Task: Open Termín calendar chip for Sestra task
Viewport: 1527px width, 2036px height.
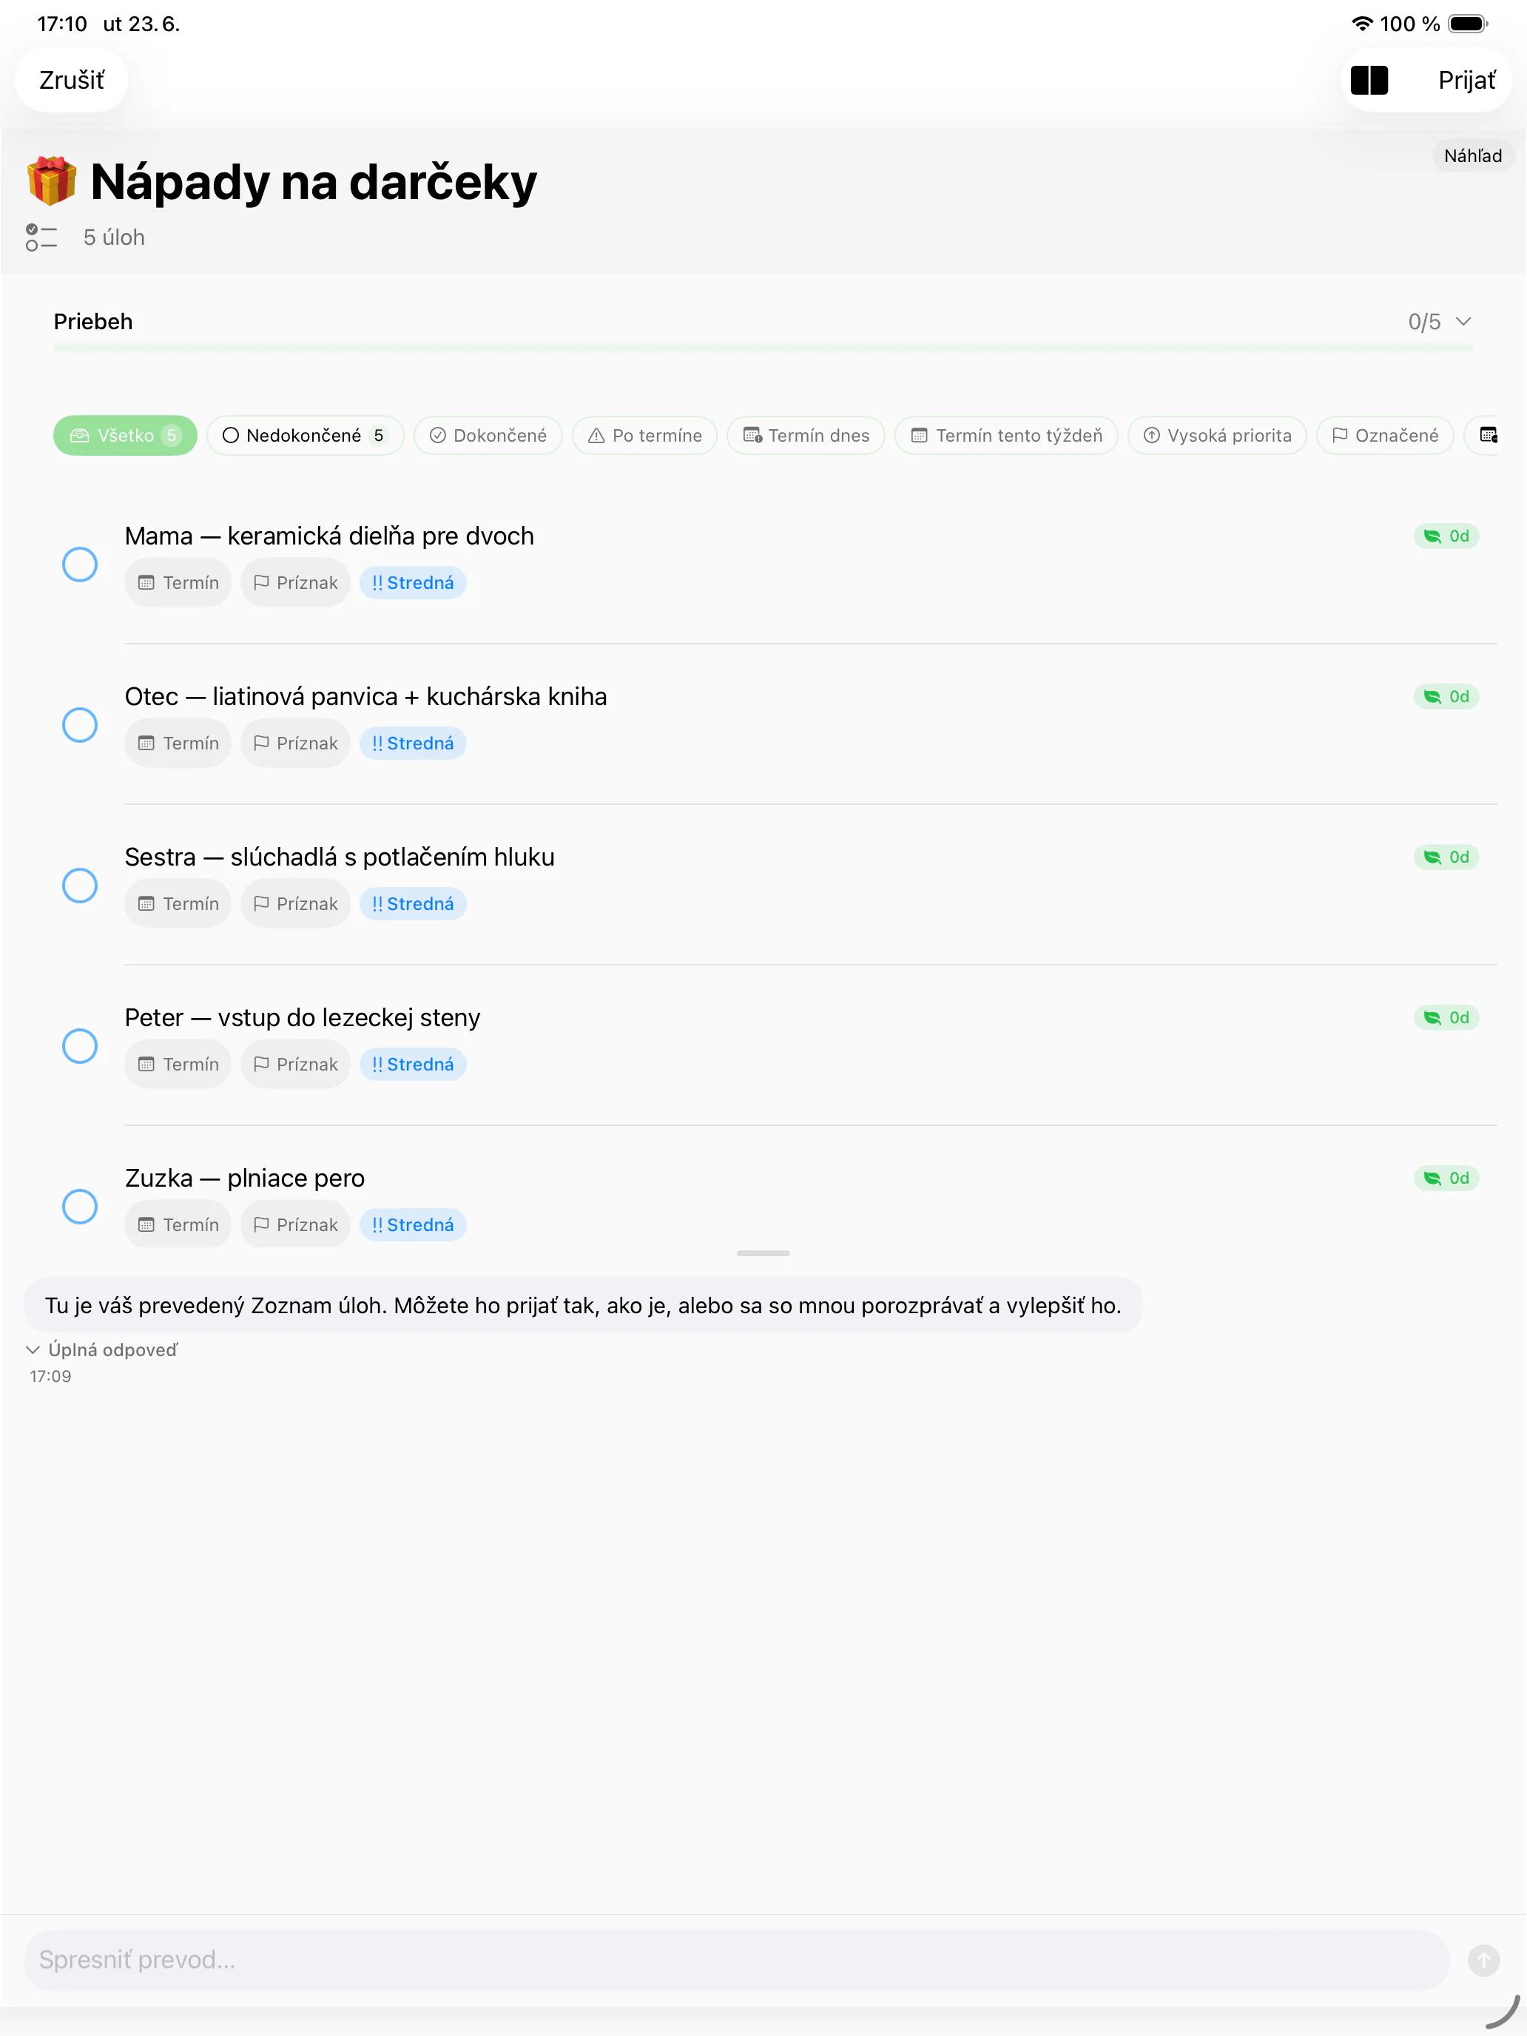Action: pyautogui.click(x=178, y=904)
